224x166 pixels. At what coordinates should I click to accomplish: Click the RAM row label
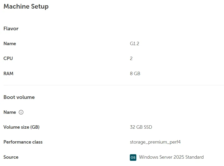[x=8, y=74]
